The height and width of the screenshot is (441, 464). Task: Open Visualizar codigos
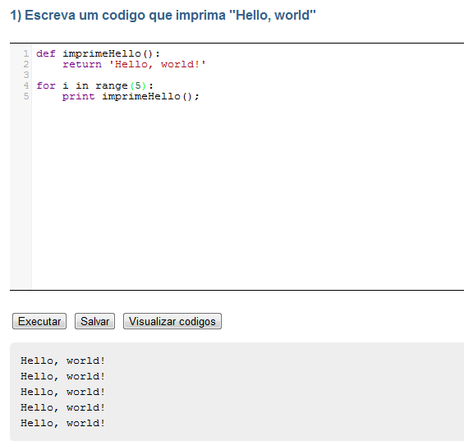tap(172, 321)
